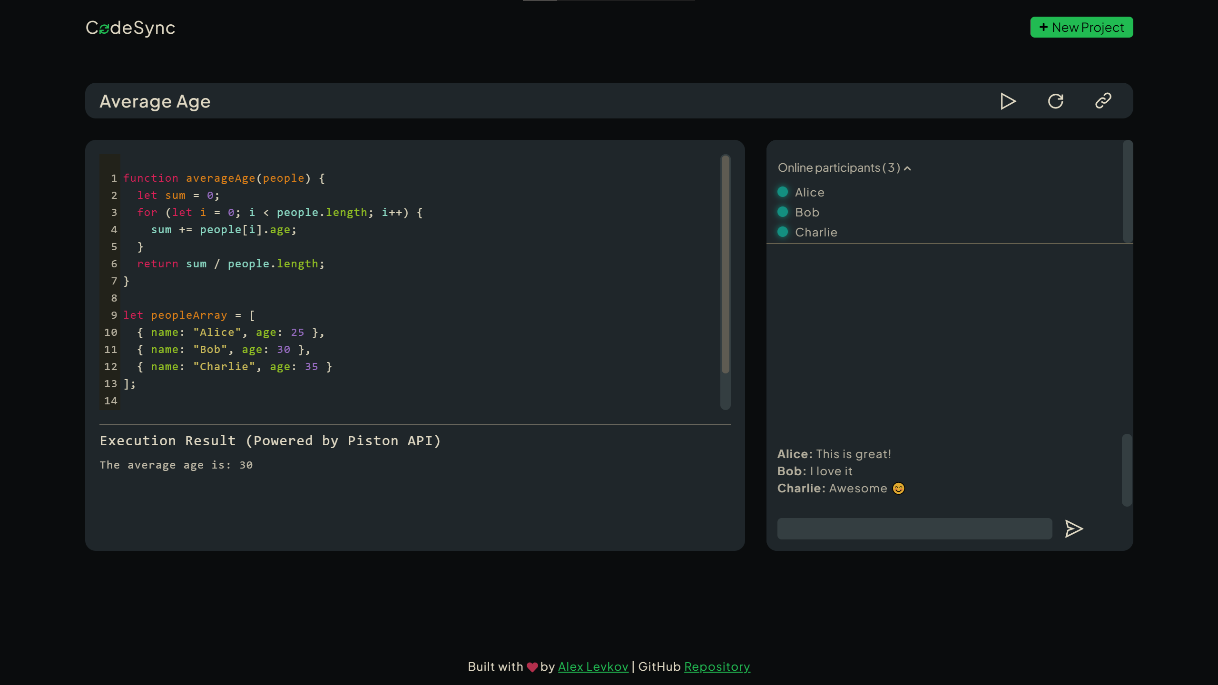
Task: Click Alice's green online status dot
Action: [783, 192]
